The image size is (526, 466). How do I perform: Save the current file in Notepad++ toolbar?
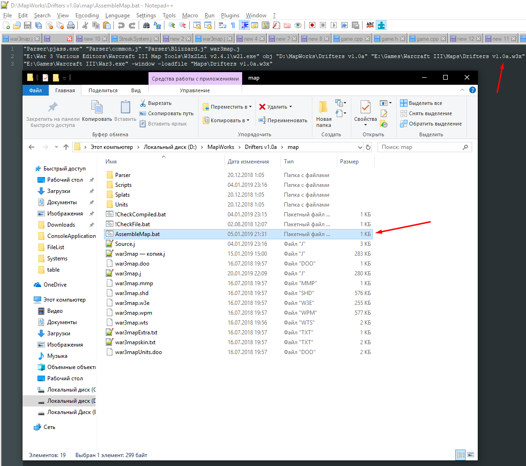tap(28, 25)
